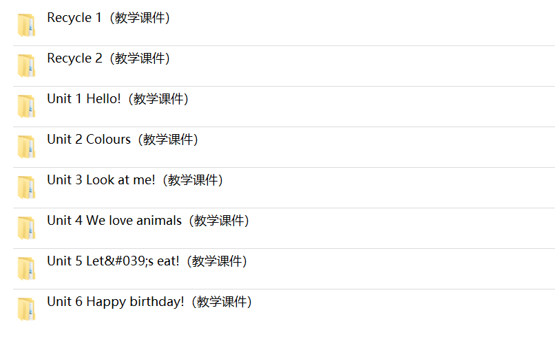
Task: Select the Unit 1 Hello! folder icon
Action: coord(27,107)
